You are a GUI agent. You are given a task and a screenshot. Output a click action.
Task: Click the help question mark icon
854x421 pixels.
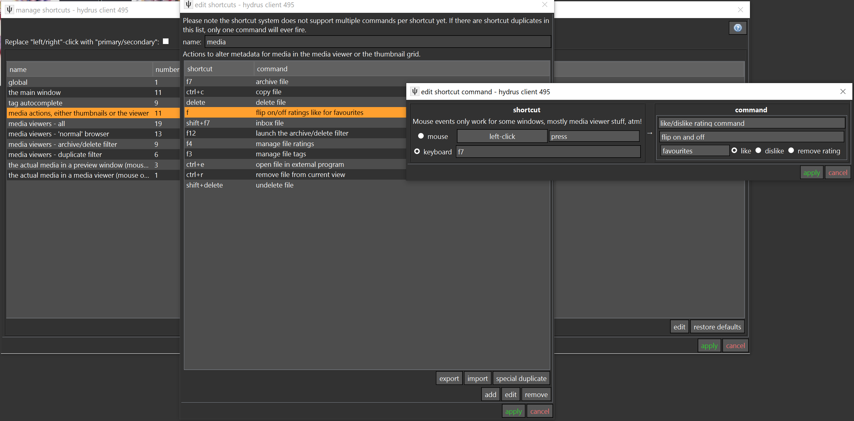click(x=737, y=28)
